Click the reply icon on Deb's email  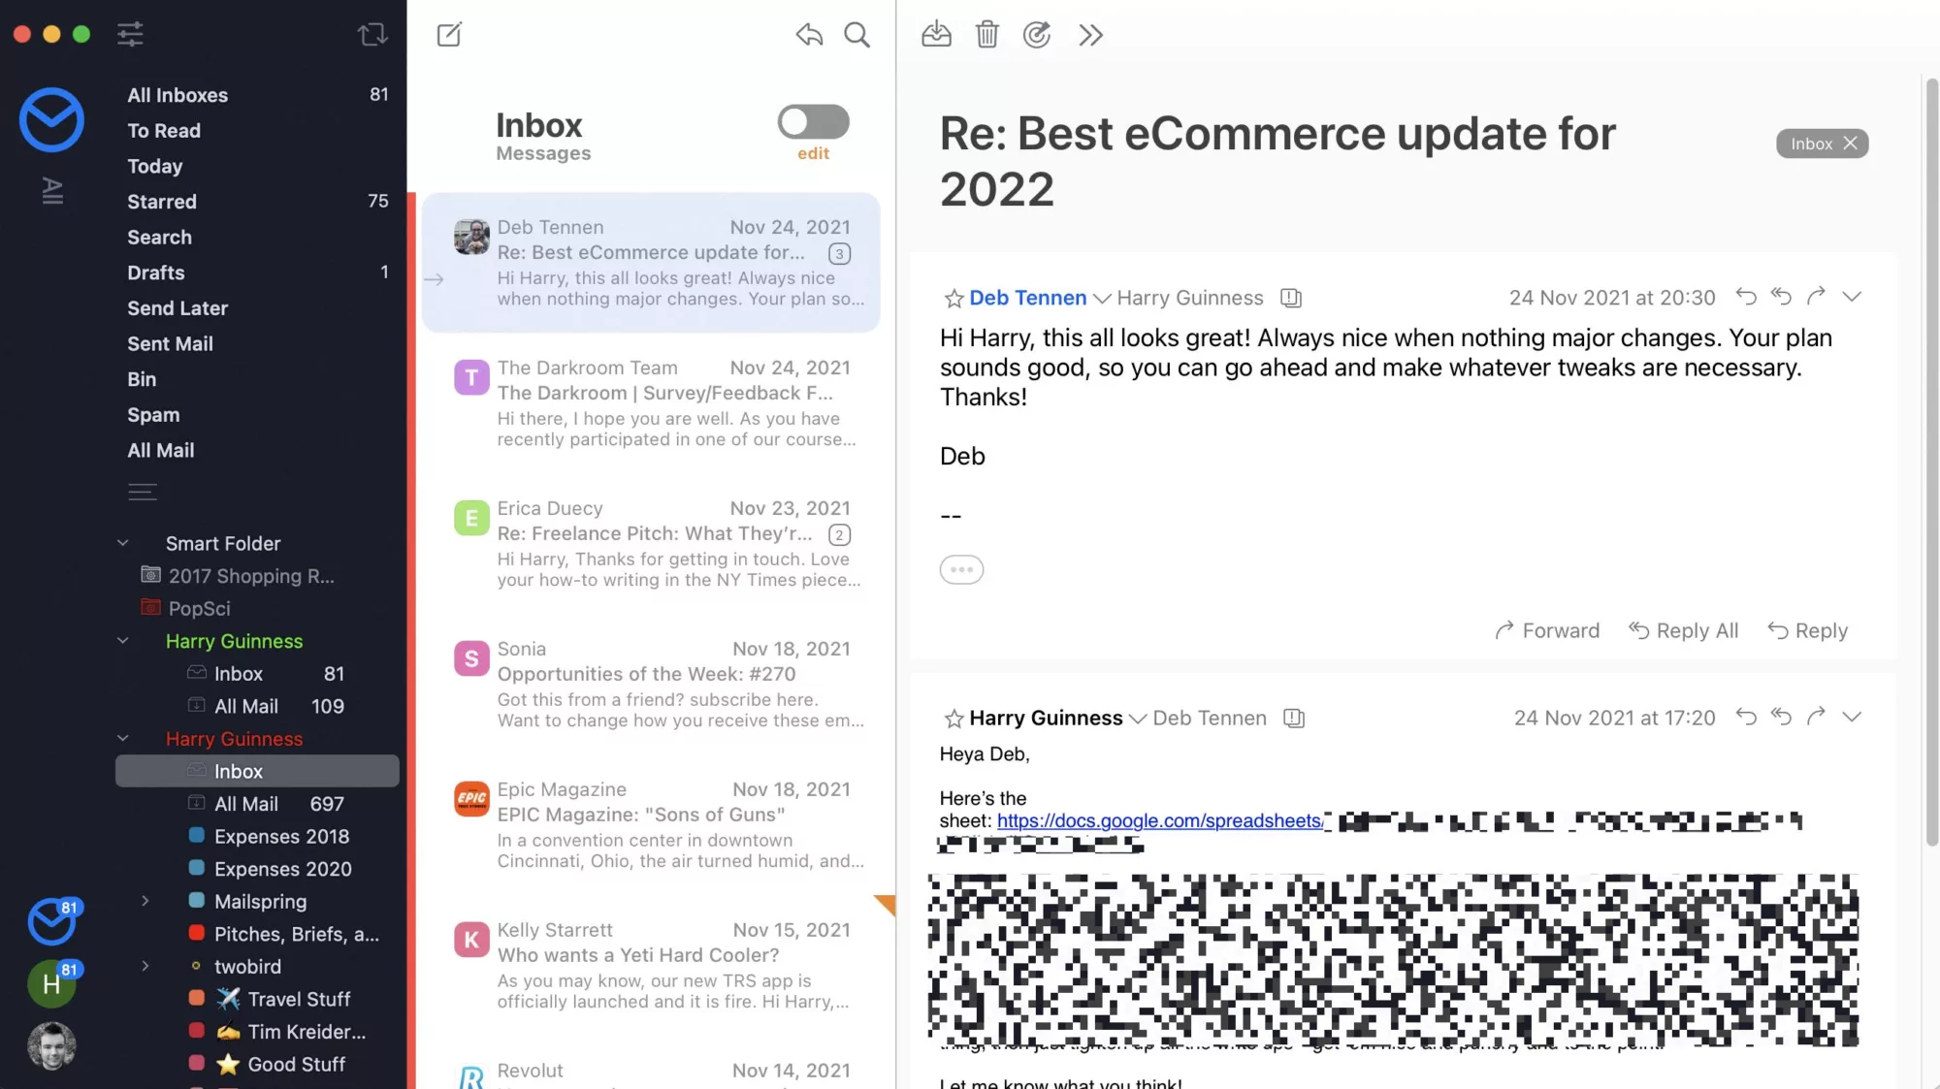click(x=1747, y=296)
